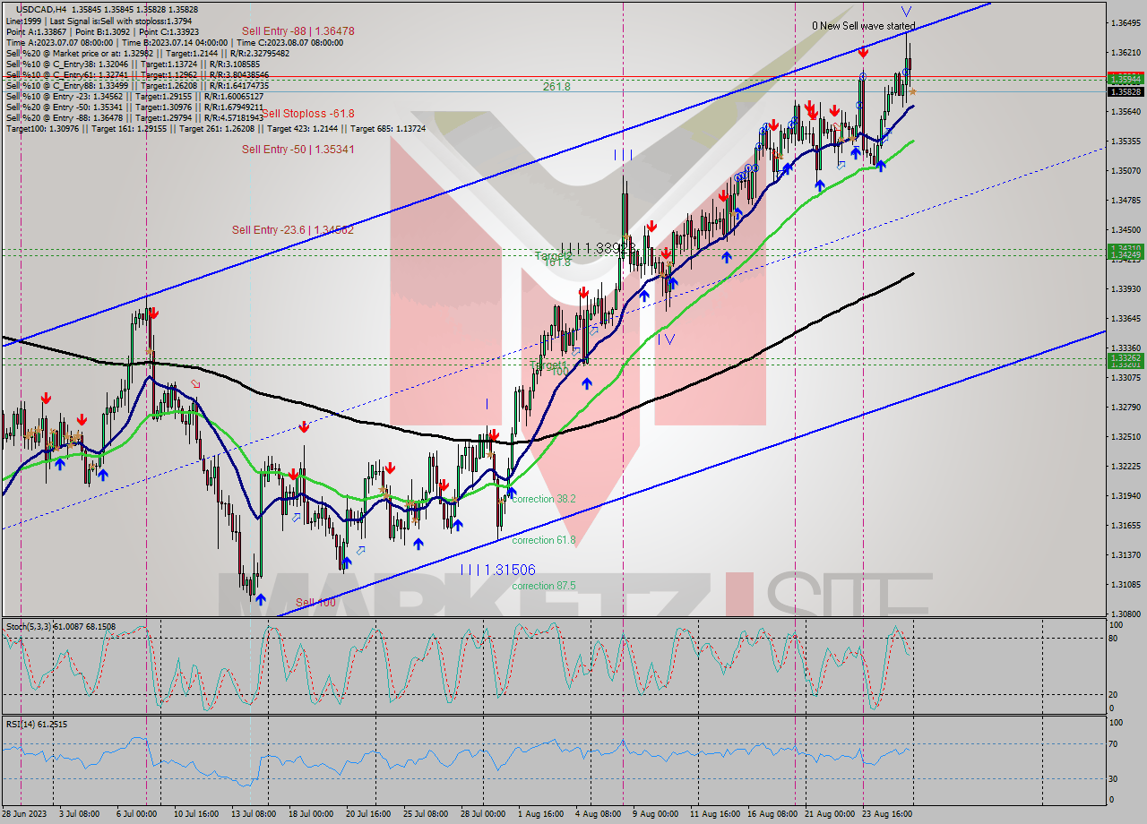This screenshot has width=1147, height=824.
Task: Click the '25 Jul 08:00' time label
Action: click(425, 814)
